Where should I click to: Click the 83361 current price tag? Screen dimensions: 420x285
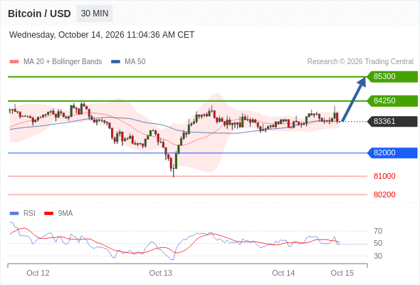392,121
